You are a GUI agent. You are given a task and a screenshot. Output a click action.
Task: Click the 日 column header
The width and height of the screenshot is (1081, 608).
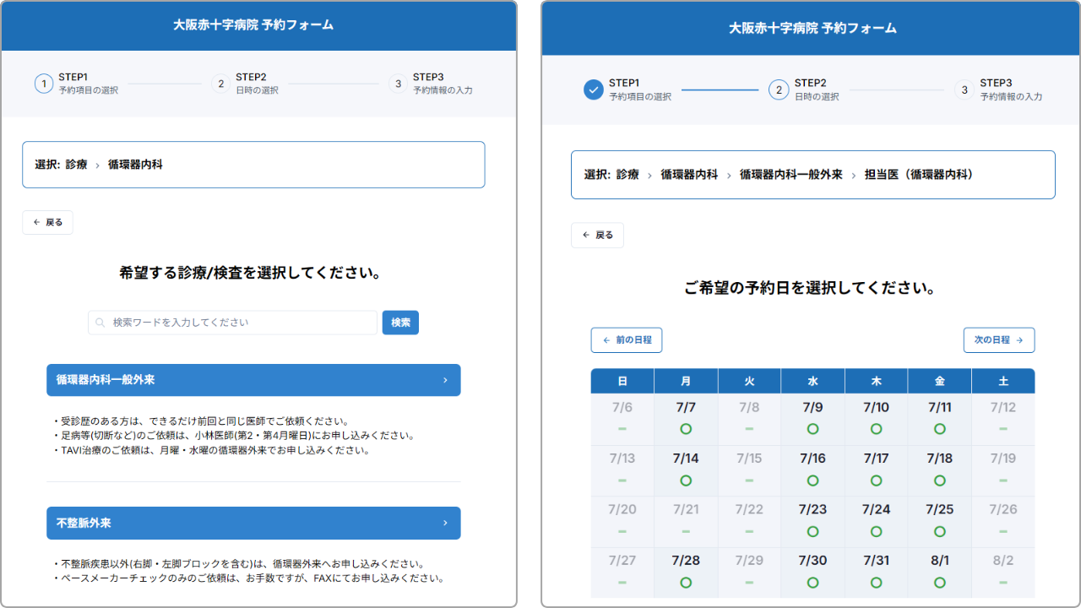pos(622,381)
